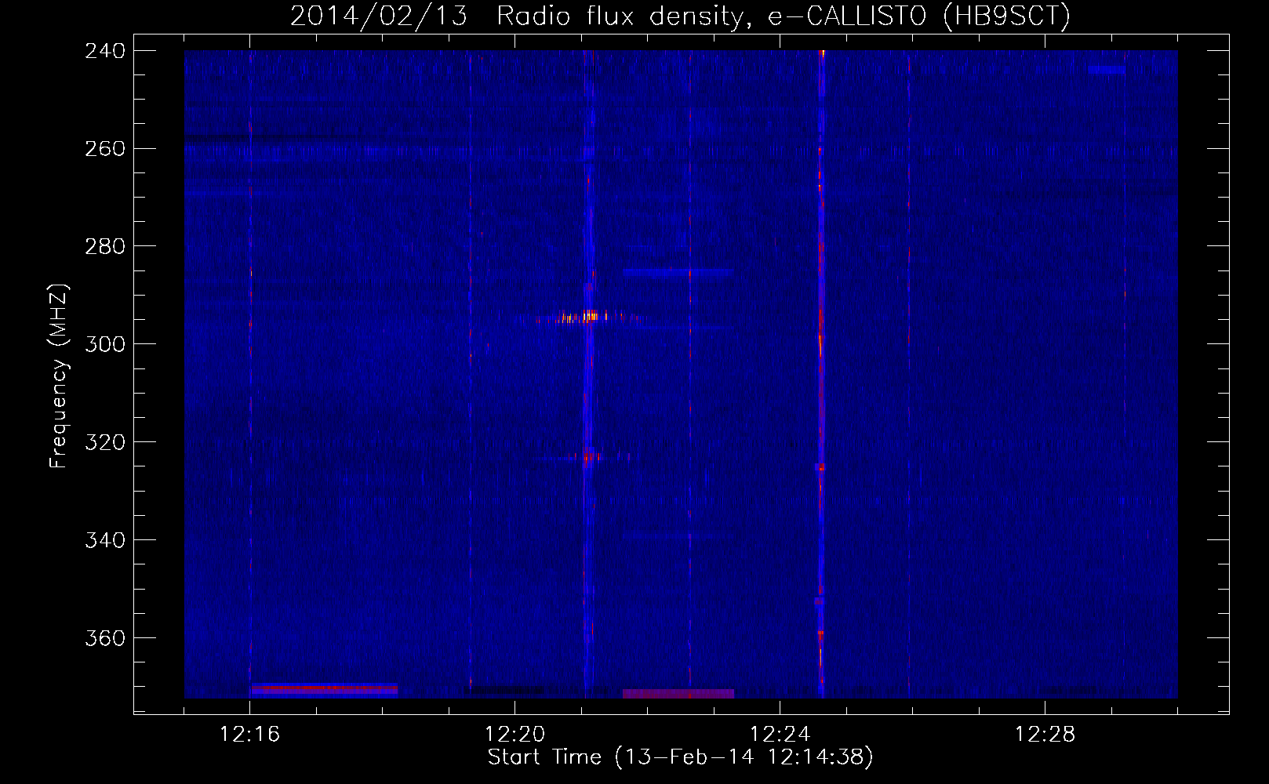This screenshot has height=784, width=1269.
Task: Select the 340 frequency tick label
Action: [x=105, y=541]
